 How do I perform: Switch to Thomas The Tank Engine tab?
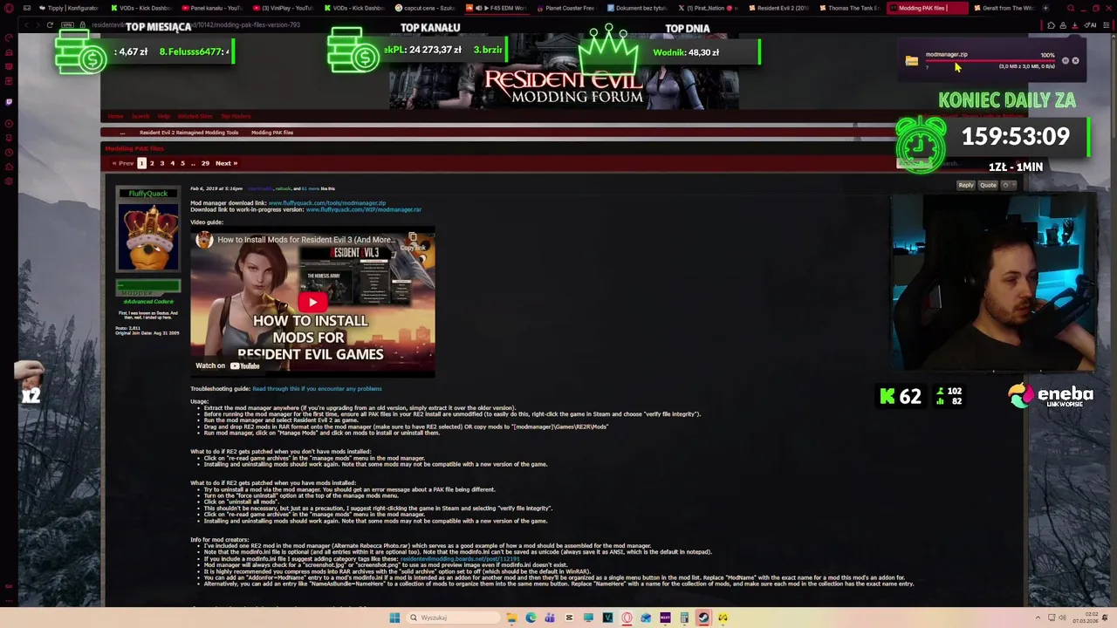pos(851,8)
